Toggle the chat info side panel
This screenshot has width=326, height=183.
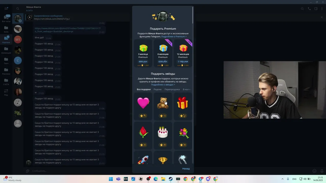coord(316,9)
